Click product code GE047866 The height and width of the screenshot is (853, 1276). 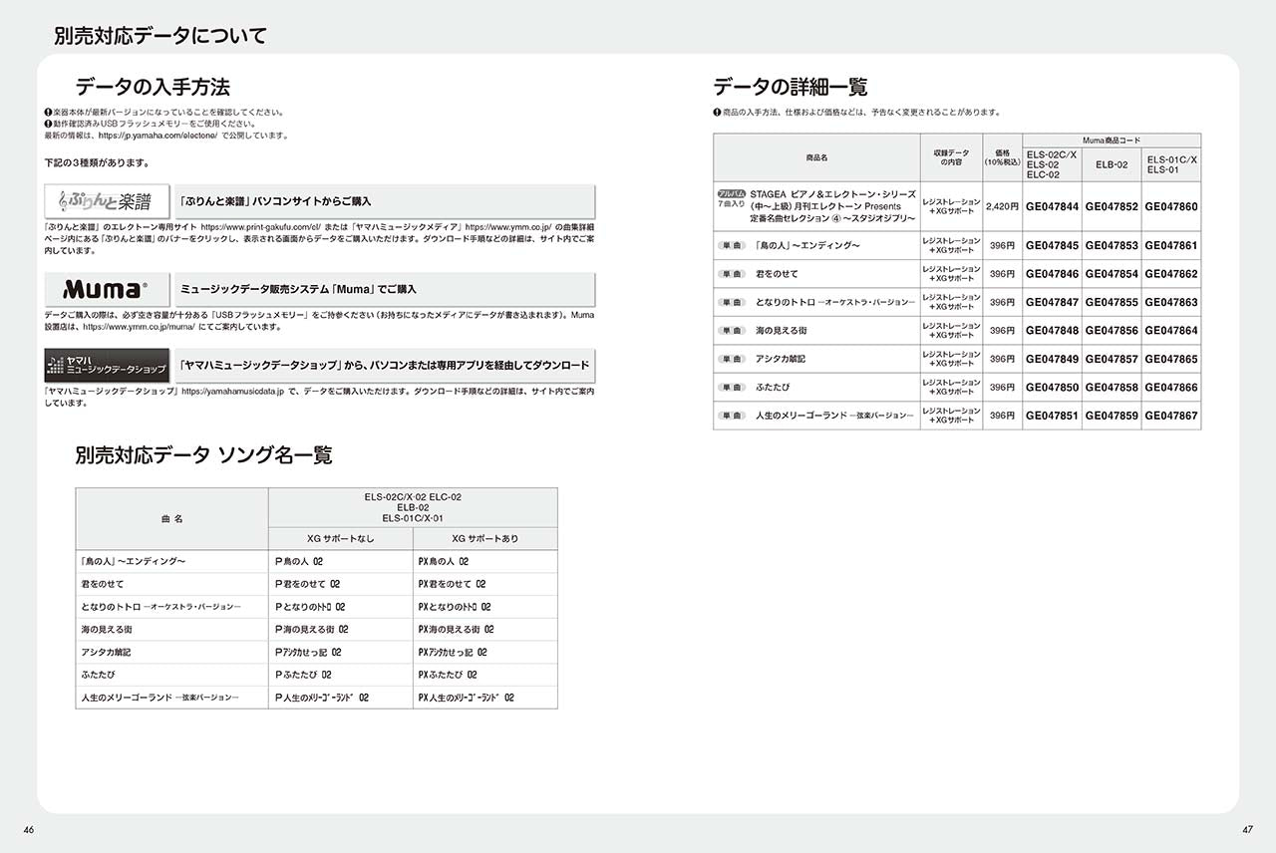(x=1171, y=387)
